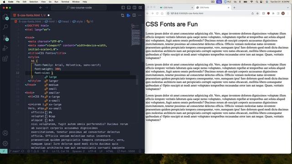This screenshot has width=292, height=164.
Task: Toggle the secondary side bar layout button
Action: point(135,8)
